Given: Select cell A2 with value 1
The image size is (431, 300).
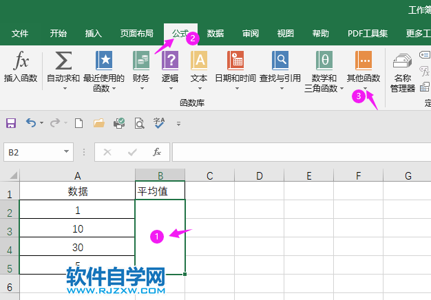Looking at the screenshot, I should pyautogui.click(x=78, y=210).
